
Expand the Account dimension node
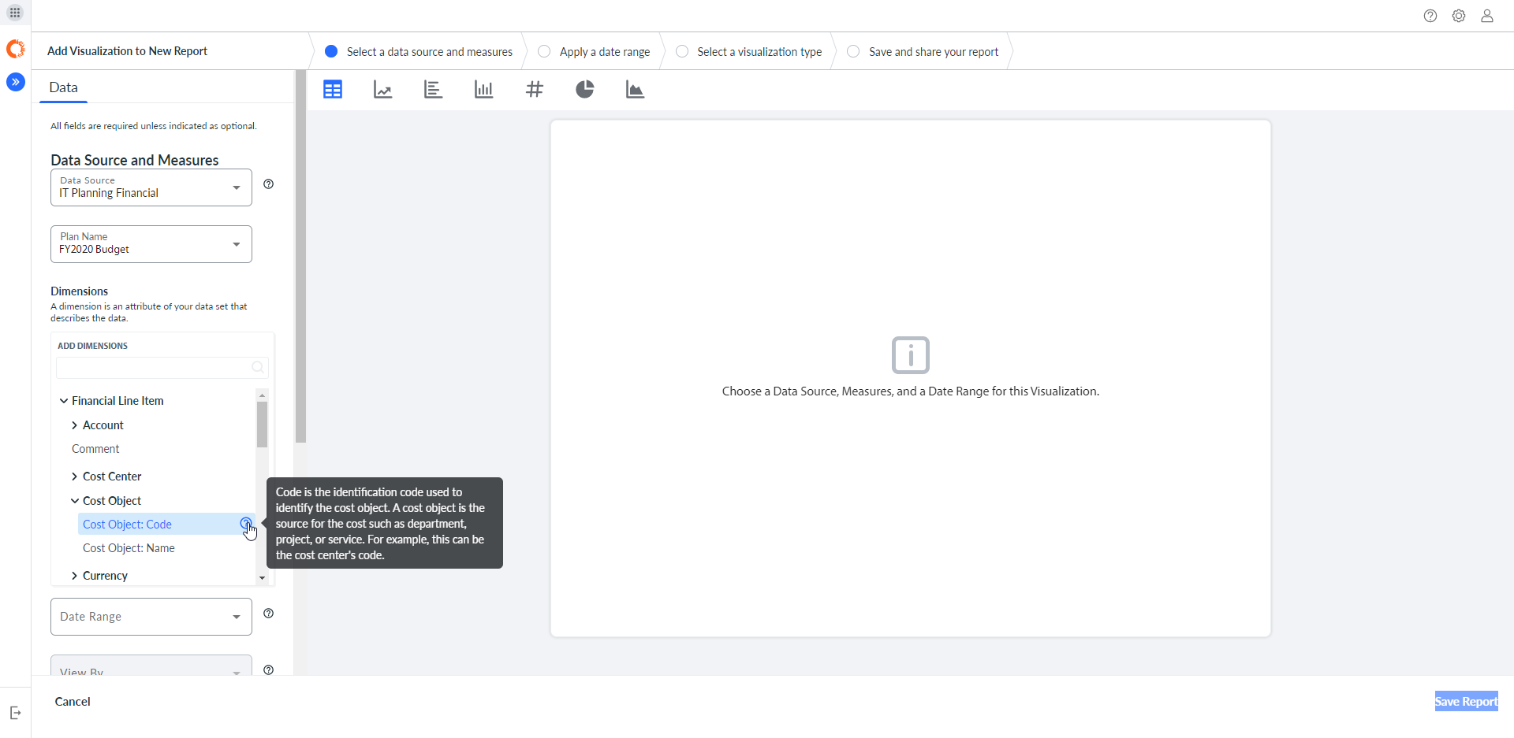[x=75, y=425]
